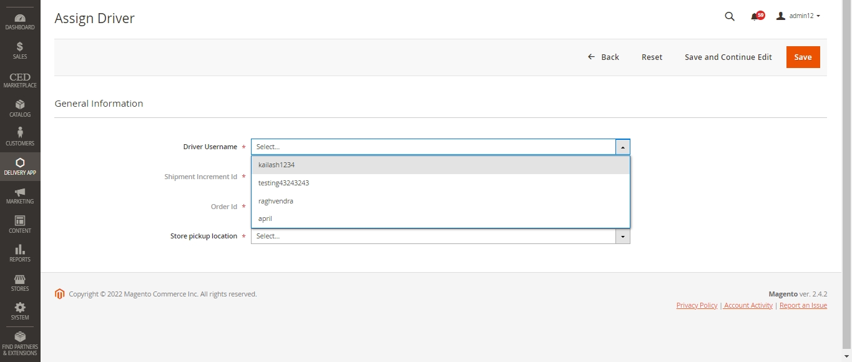Select kailash1234 from driver list

click(277, 165)
